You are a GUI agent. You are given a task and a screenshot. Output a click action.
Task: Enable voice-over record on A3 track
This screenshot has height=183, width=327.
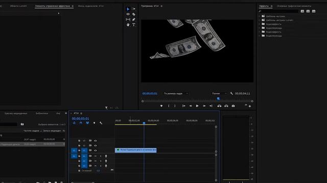click(x=106, y=166)
